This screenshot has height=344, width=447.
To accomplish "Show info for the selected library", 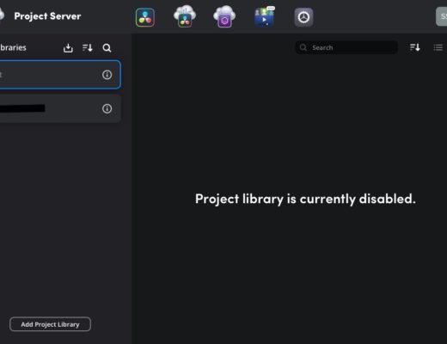I will tap(107, 75).
